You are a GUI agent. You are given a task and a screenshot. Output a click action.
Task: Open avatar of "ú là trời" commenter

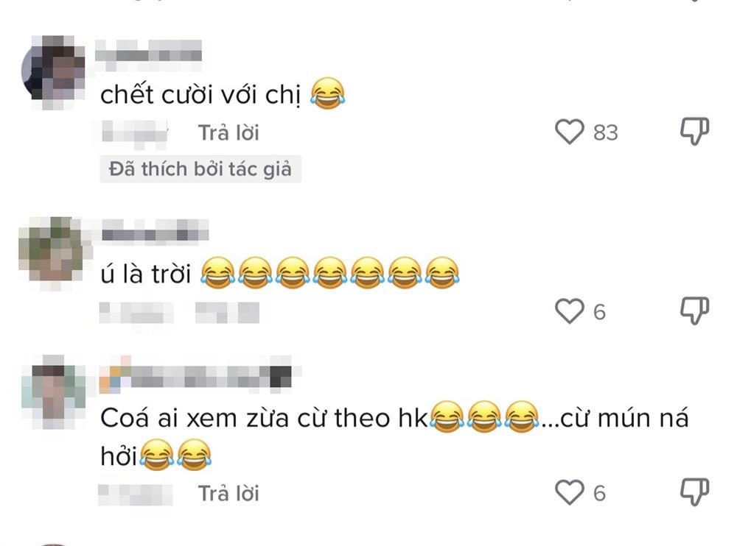tap(52, 252)
